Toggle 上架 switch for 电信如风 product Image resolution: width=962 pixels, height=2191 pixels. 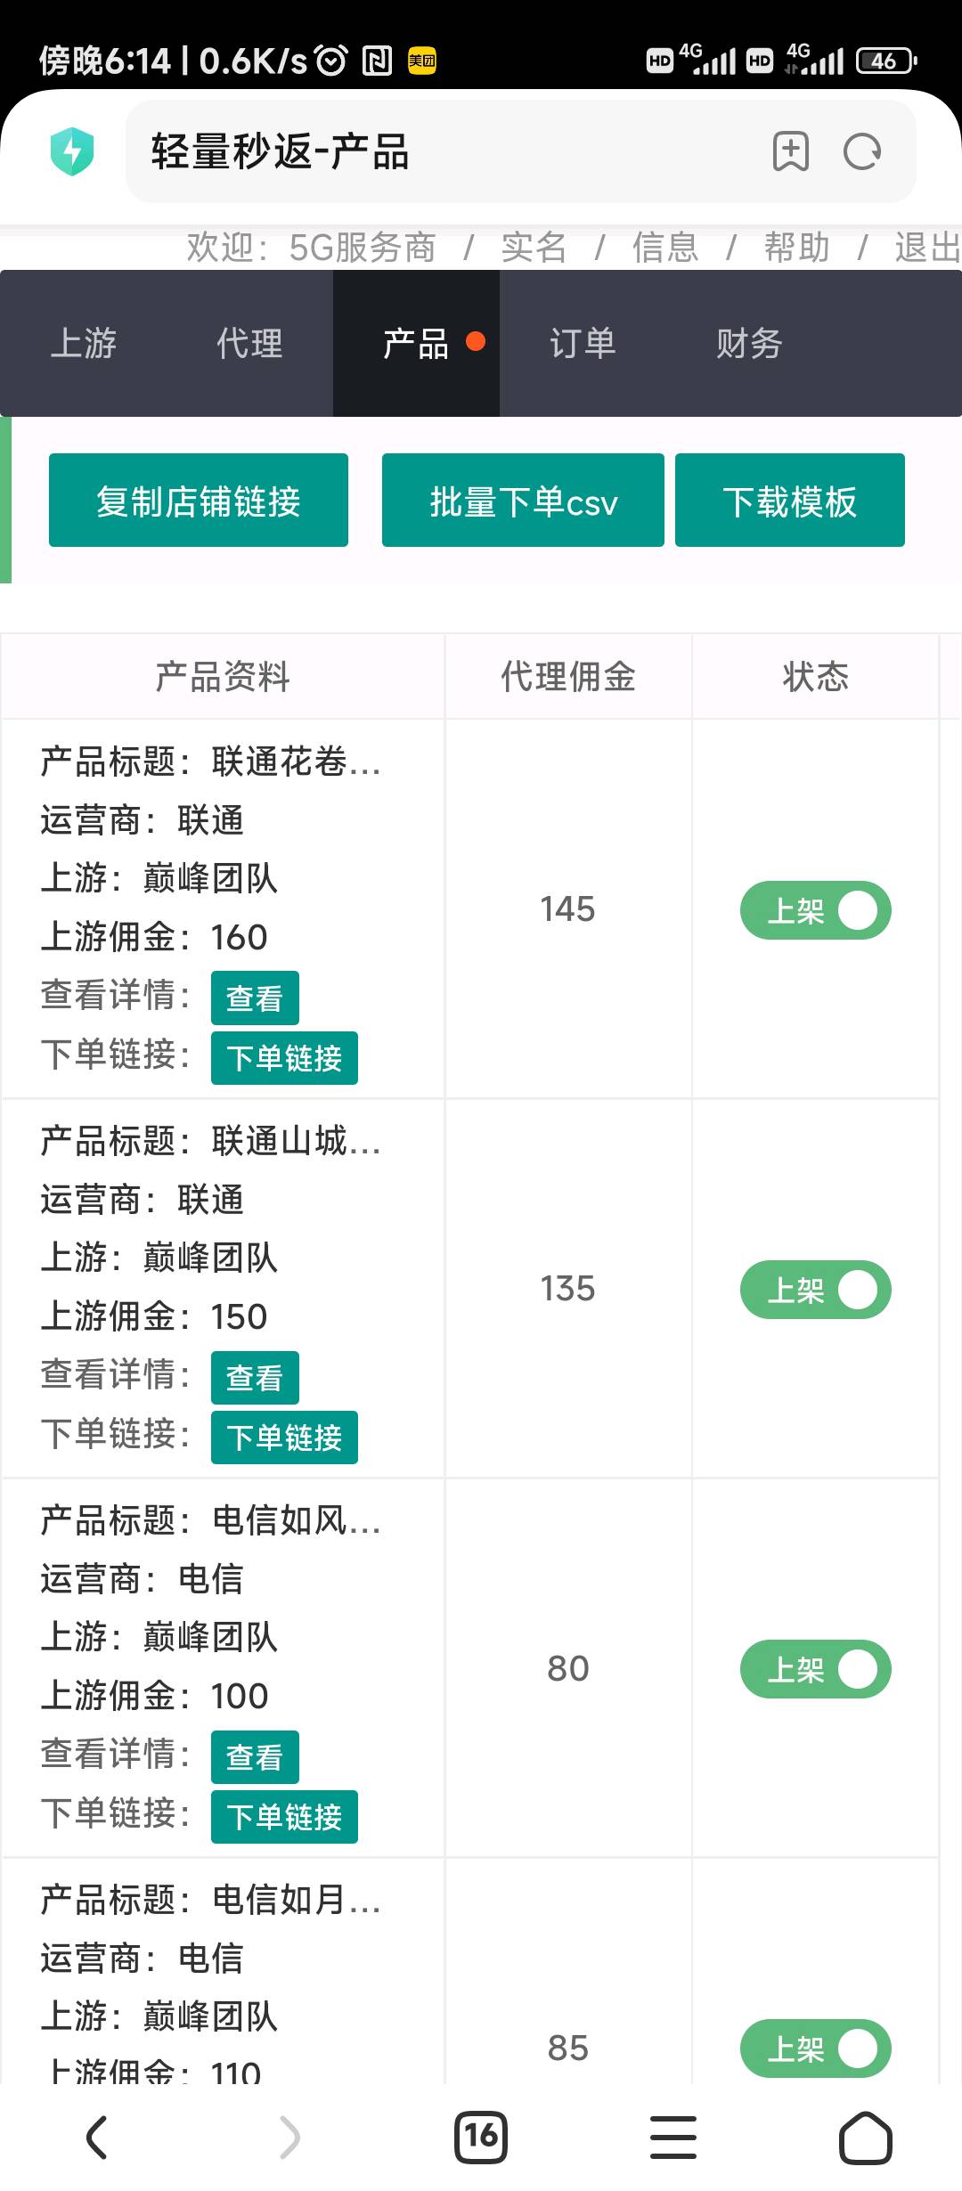[x=815, y=1669]
